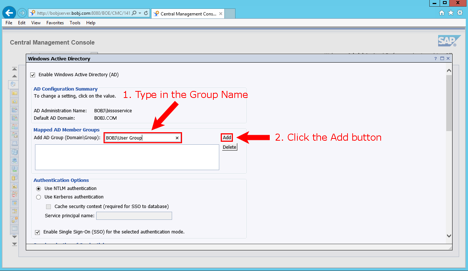Open the Internet Explorer Home page icon
This screenshot has width=468, height=271.
[x=442, y=13]
